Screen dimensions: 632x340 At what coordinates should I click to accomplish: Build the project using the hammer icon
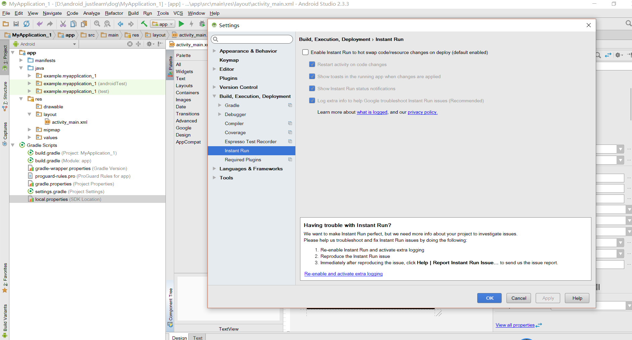click(x=144, y=24)
